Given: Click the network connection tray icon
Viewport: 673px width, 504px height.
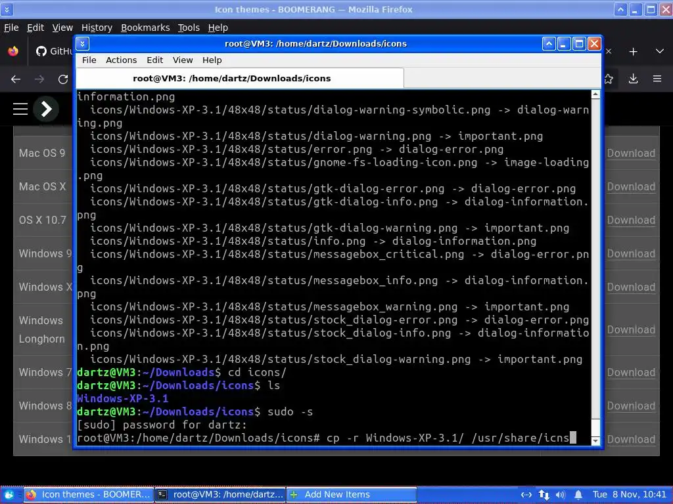Looking at the screenshot, I should [x=526, y=495].
